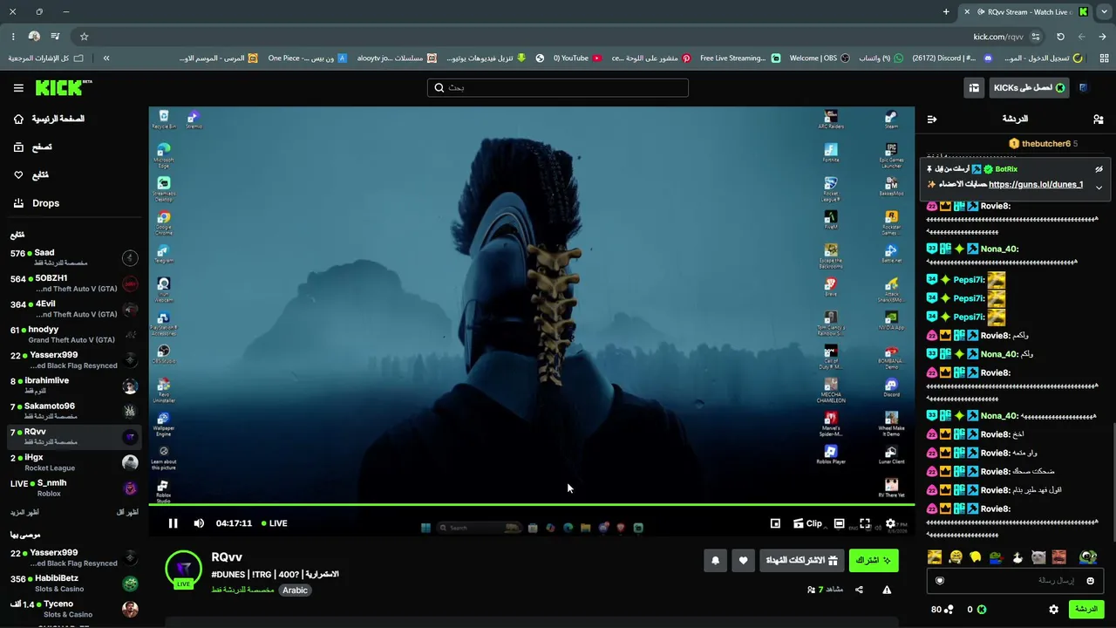Image resolution: width=1116 pixels, height=628 pixels.
Task: Open ibrahimlive channel from the sidebar
Action: [x=74, y=386]
